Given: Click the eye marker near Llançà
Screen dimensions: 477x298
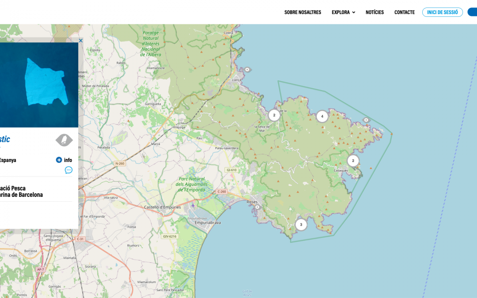Looking at the screenshot, I should click(247, 69).
